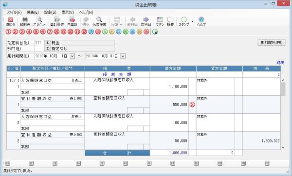
Task: Select the red ③ stamp
Action: 22,32
